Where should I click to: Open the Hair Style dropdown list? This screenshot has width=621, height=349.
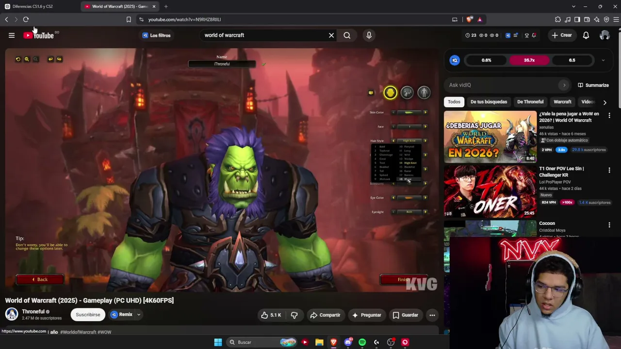tap(409, 141)
